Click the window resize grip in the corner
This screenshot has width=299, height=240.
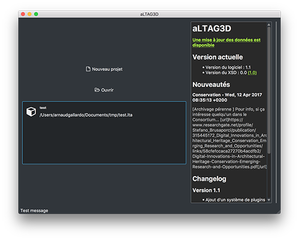click(x=278, y=212)
